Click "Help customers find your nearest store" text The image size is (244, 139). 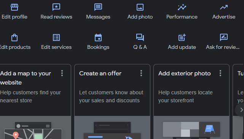30,97
